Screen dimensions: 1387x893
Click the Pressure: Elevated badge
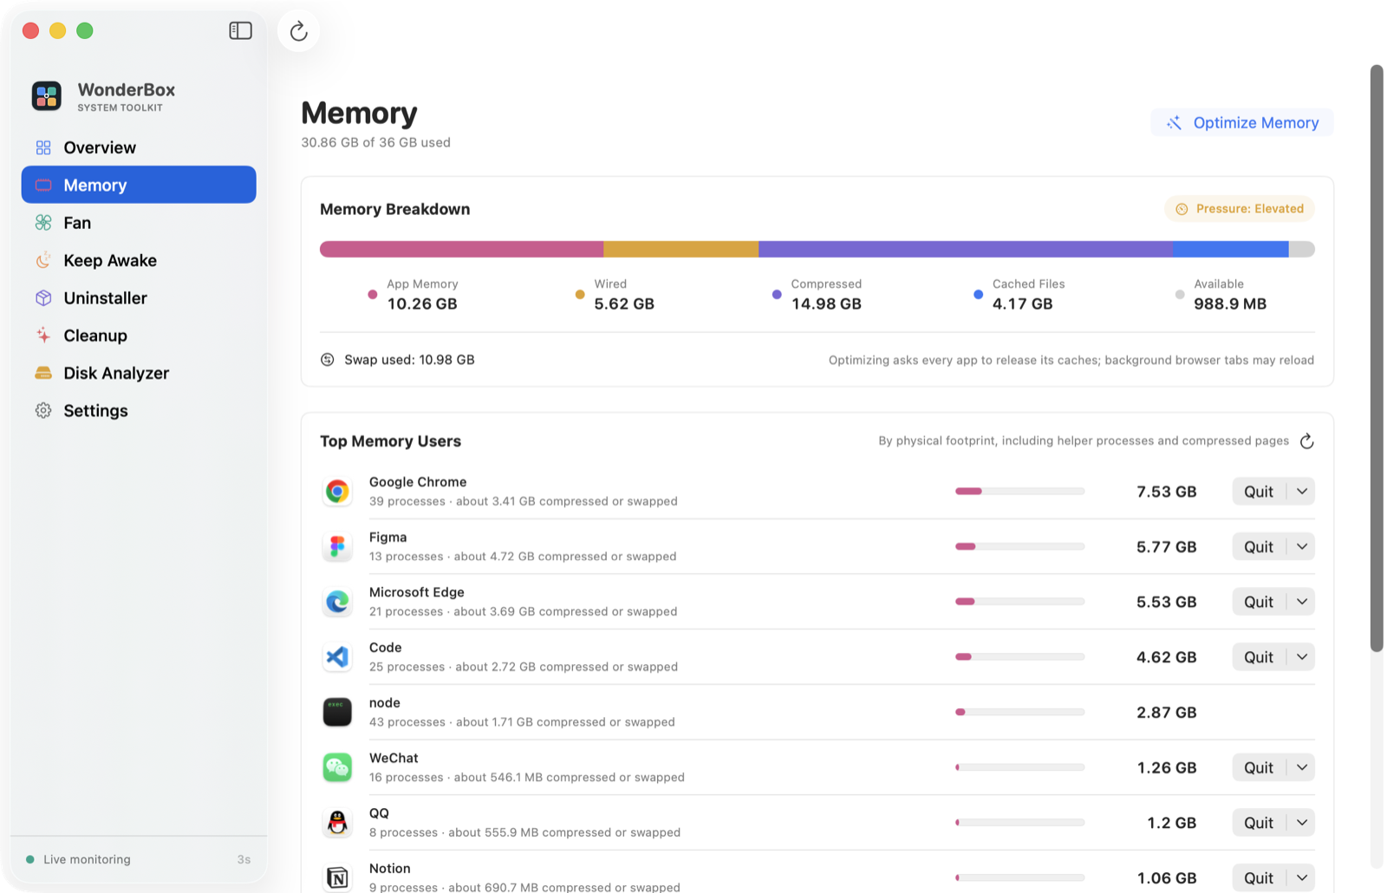(x=1240, y=209)
